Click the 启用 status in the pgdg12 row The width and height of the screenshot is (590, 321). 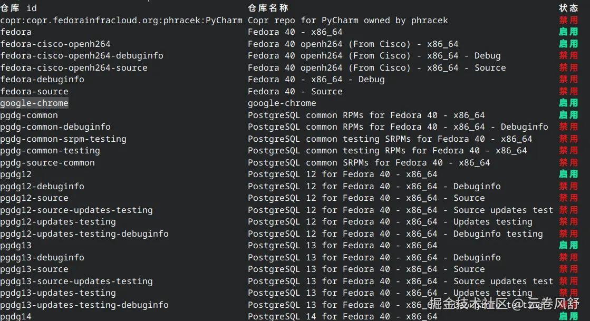click(x=568, y=174)
